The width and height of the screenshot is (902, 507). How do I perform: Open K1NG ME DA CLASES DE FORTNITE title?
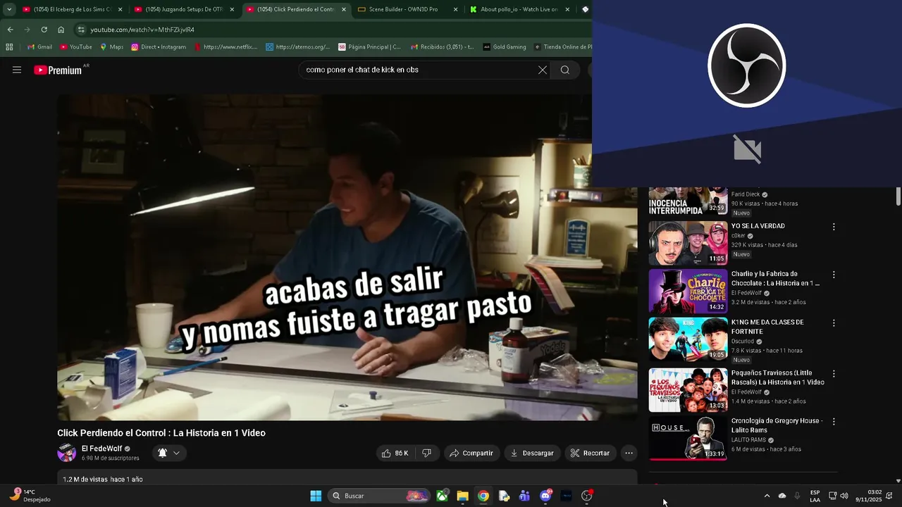click(767, 327)
